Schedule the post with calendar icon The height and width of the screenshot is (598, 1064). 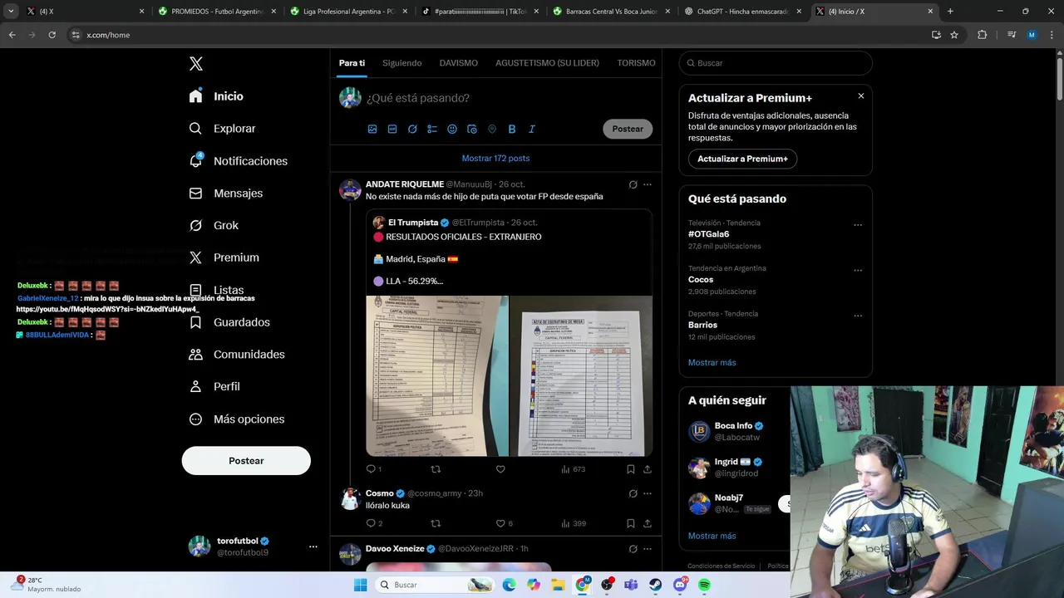pos(472,129)
